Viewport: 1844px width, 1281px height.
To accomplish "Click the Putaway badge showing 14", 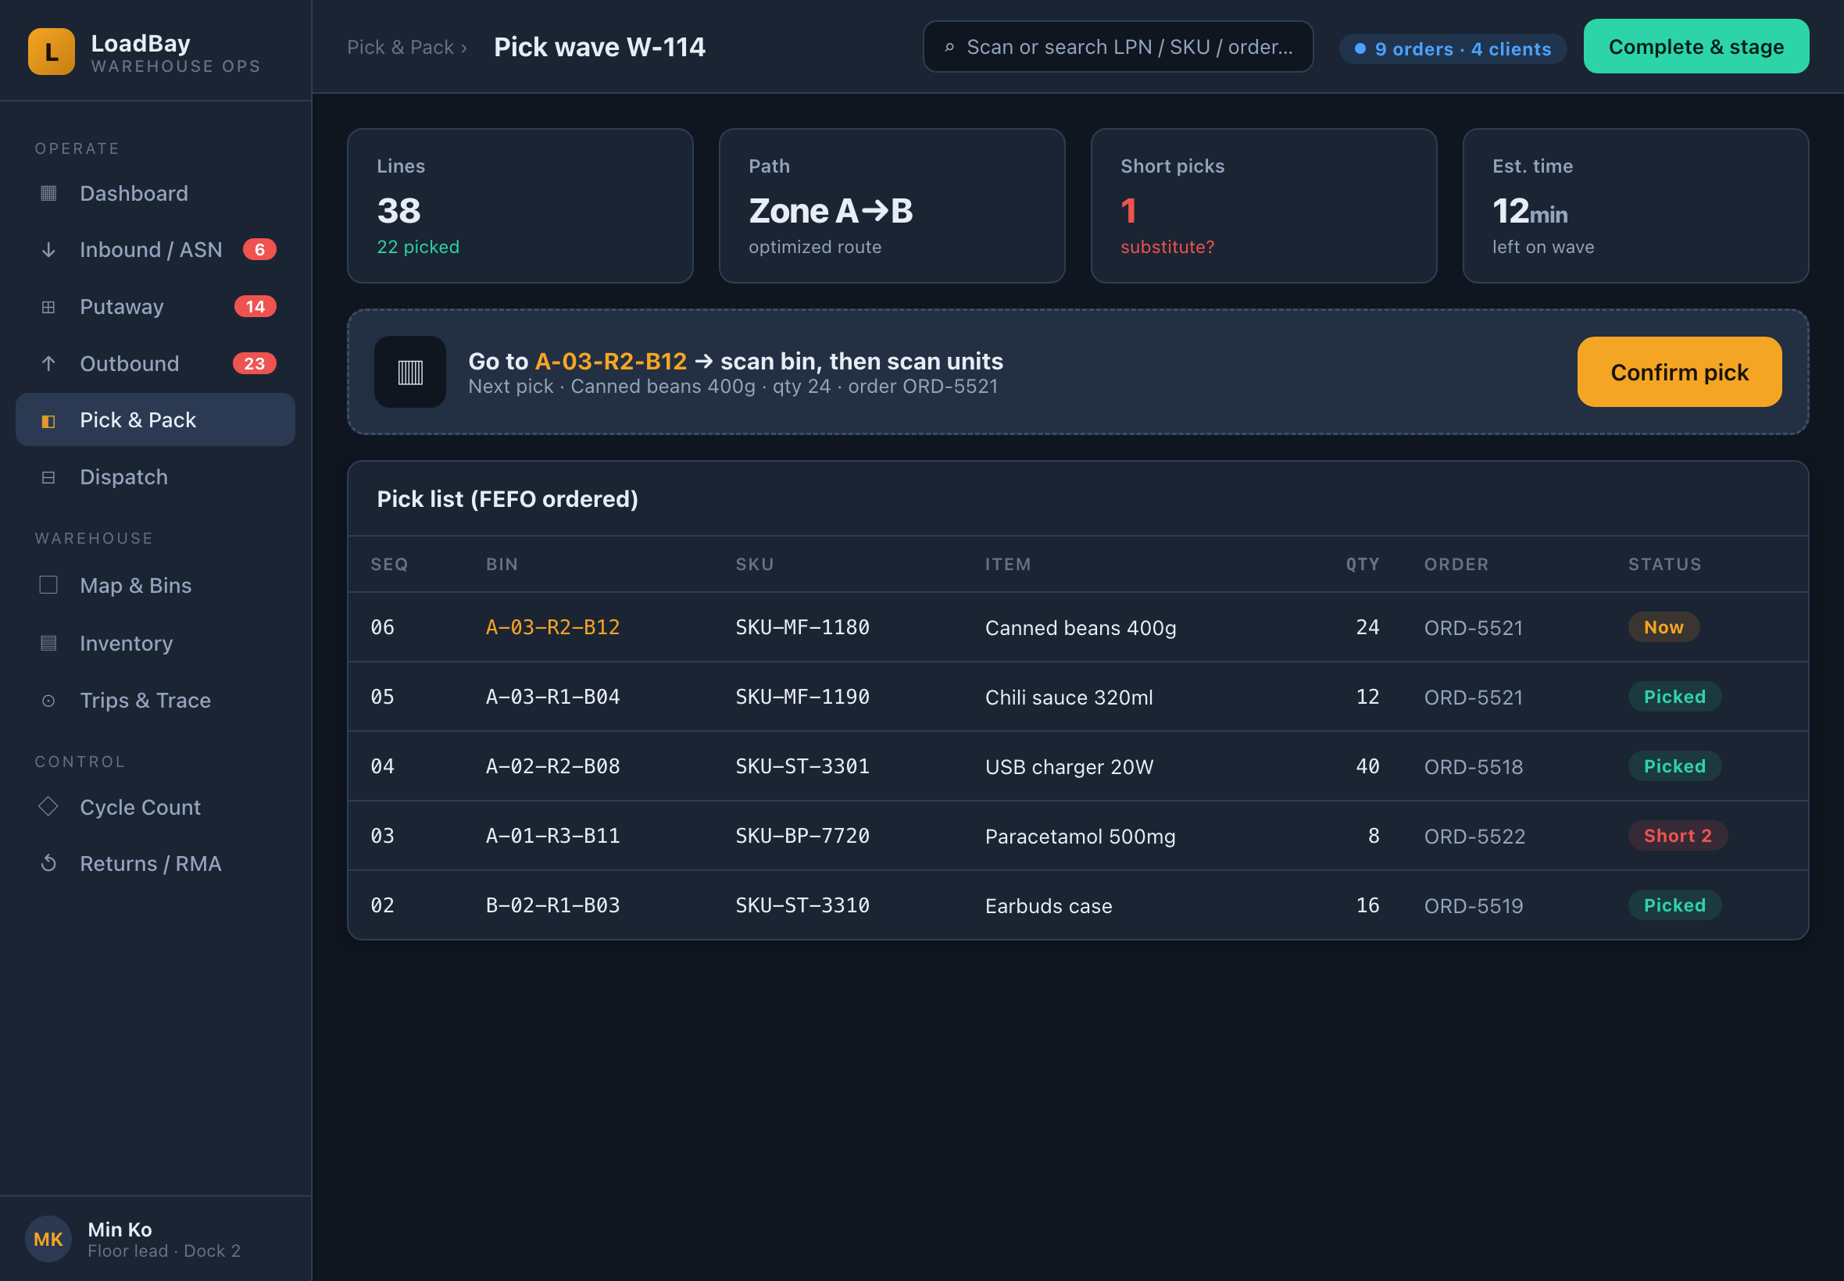I will click(256, 307).
